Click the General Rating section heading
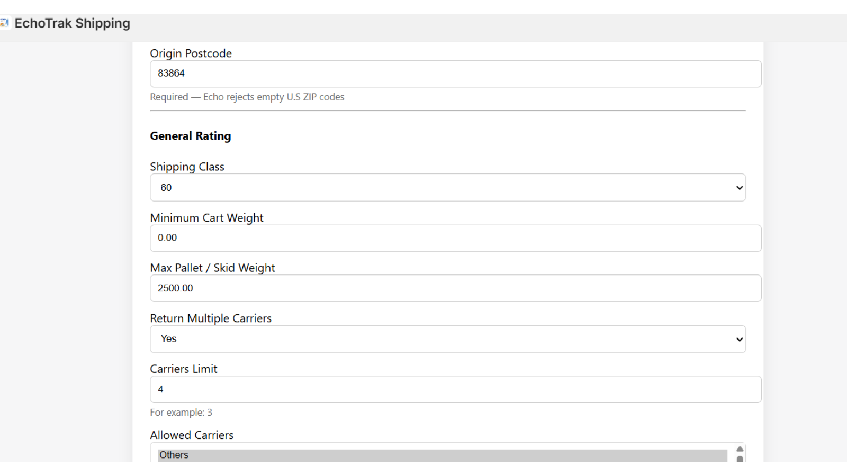Screen dimensions: 847x476 point(190,136)
